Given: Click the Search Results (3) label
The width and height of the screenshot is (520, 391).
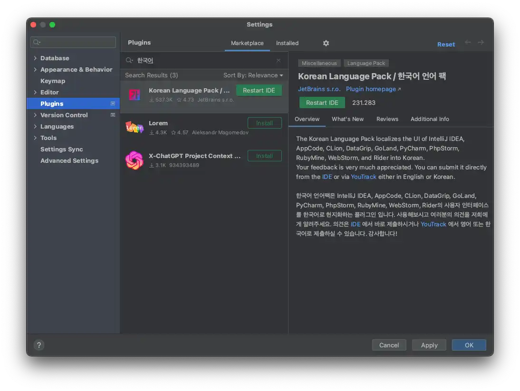Looking at the screenshot, I should click(152, 75).
